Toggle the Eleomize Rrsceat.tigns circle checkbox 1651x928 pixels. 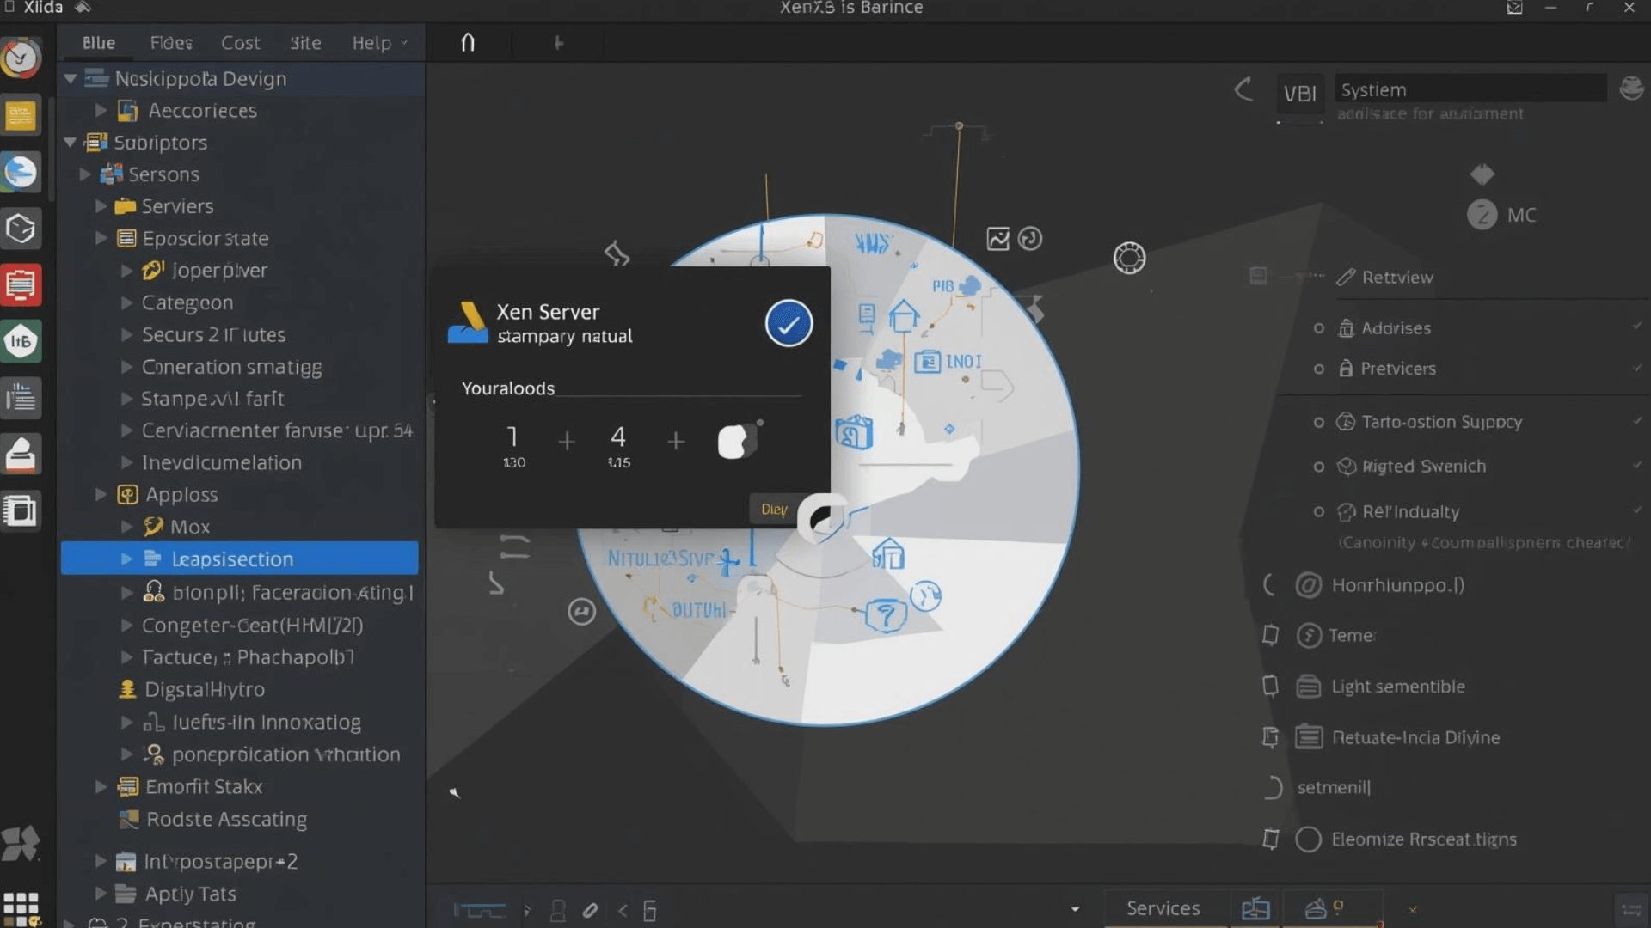[1308, 839]
